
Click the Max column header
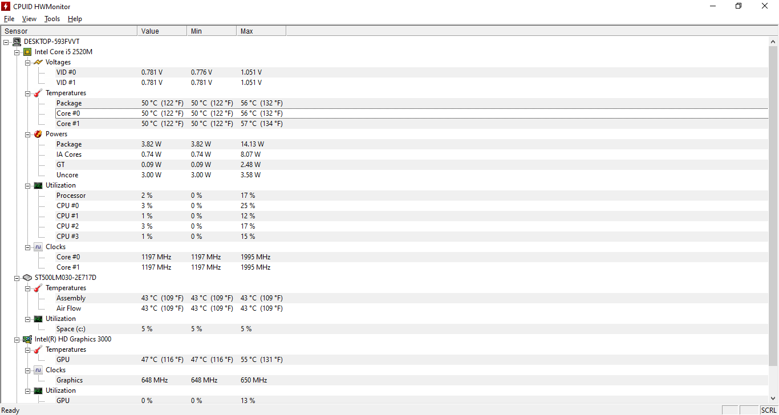coord(261,31)
